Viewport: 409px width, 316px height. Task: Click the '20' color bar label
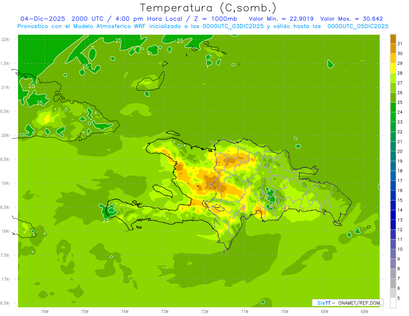[400, 151]
